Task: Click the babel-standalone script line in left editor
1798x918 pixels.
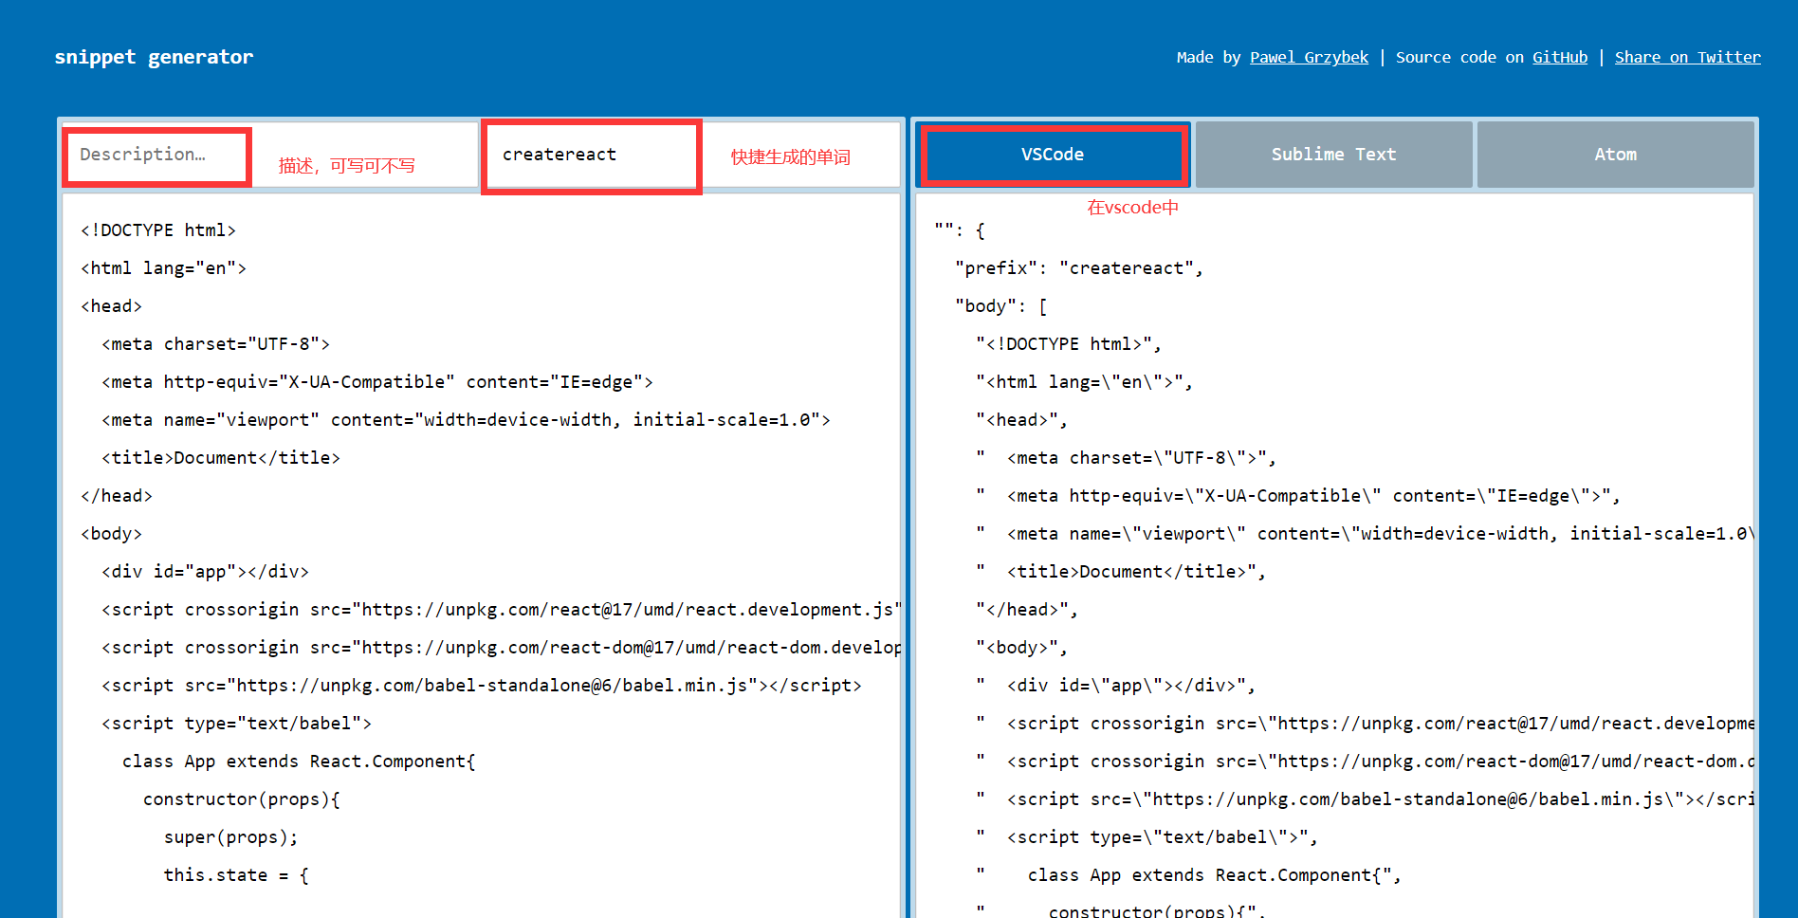Action: [x=482, y=686]
